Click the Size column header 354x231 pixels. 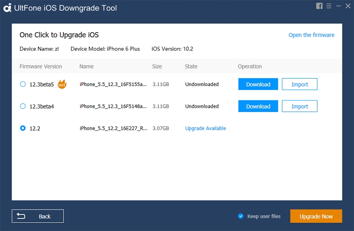[x=157, y=67]
